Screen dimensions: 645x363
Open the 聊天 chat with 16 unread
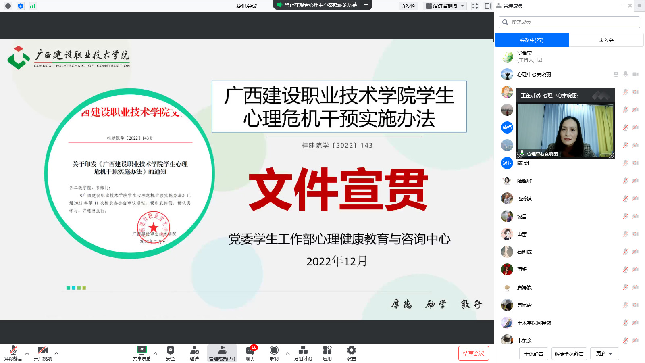(x=250, y=353)
